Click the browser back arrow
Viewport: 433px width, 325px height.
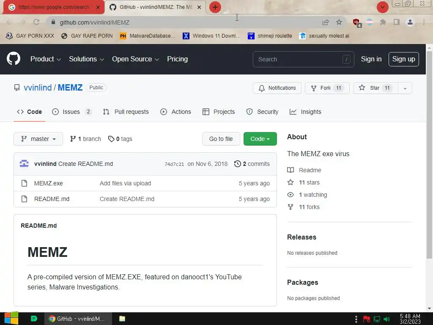9,22
